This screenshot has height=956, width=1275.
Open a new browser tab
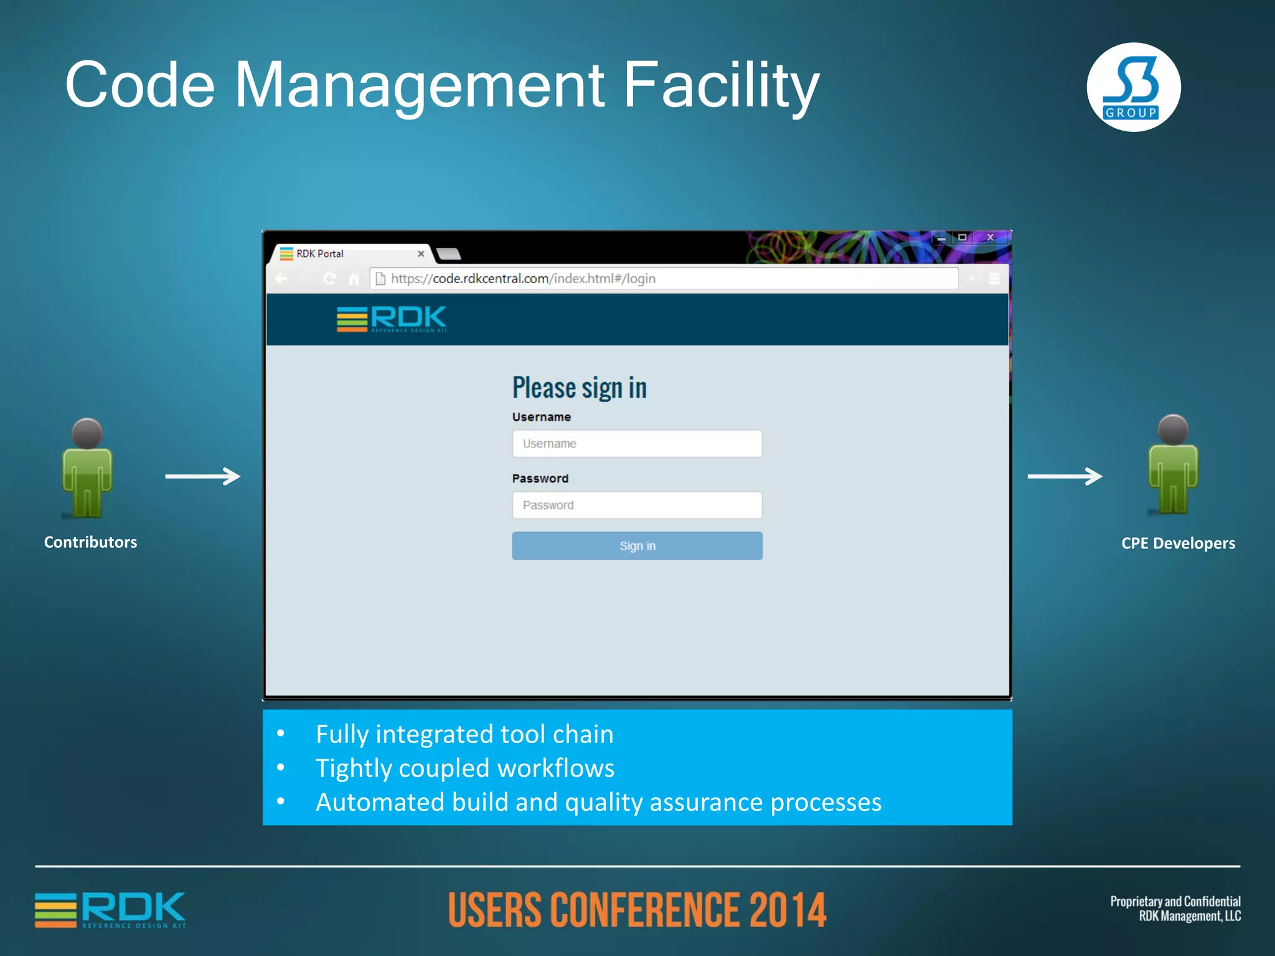[x=448, y=253]
